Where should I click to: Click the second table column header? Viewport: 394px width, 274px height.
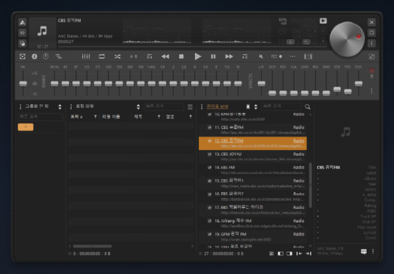[x=111, y=117]
